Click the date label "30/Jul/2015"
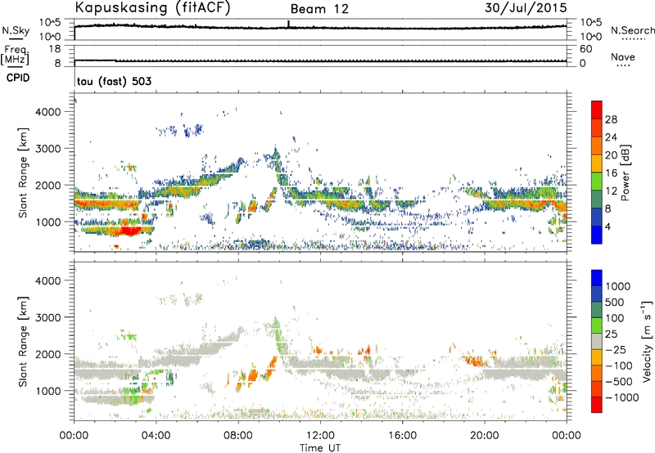Image resolution: width=655 pixels, height=453 pixels. point(526,8)
